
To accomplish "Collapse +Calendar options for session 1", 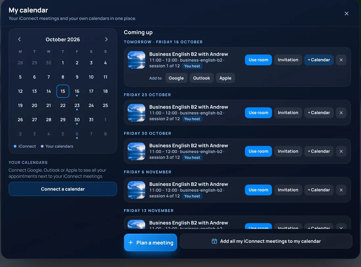I will (319, 60).
